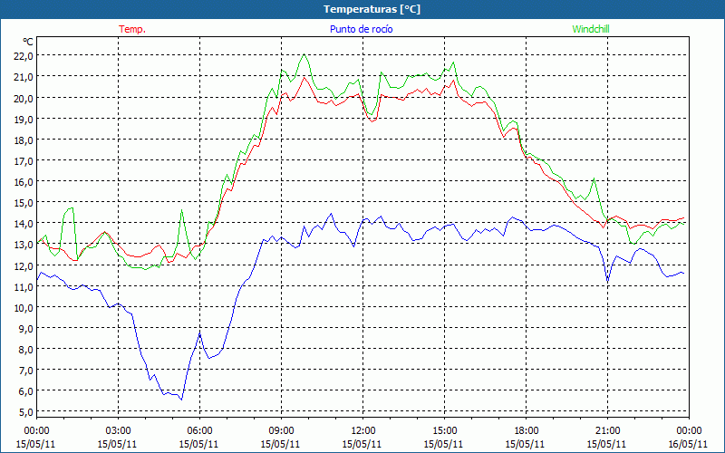This screenshot has height=453, width=725.
Task: Click the '12:00' time axis label
Action: click(x=363, y=430)
